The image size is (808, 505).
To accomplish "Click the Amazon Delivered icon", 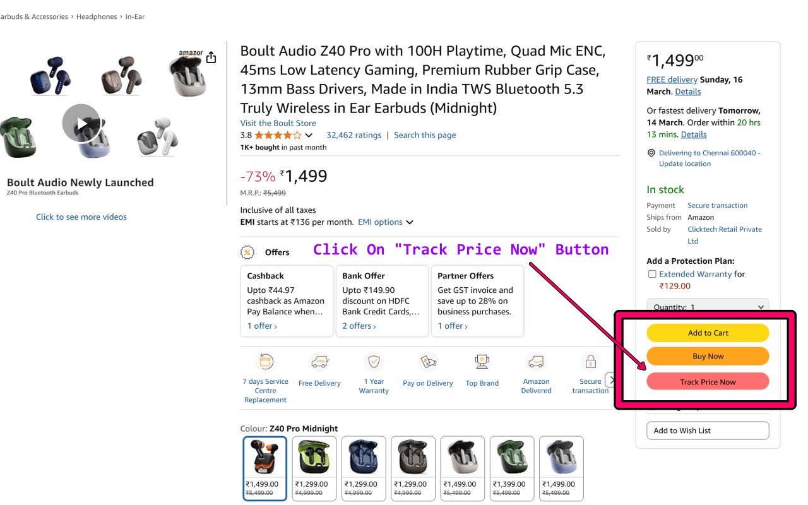I will tap(537, 362).
